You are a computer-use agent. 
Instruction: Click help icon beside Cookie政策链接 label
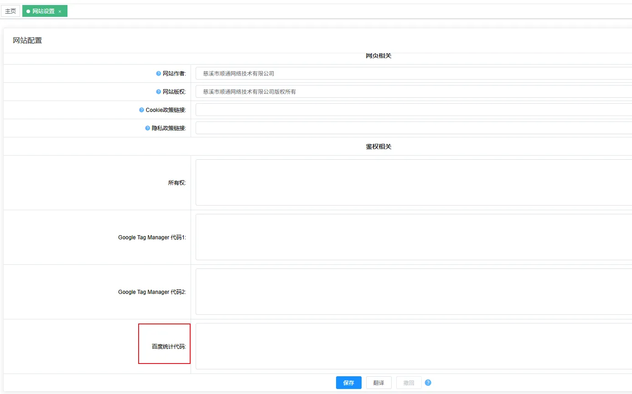[x=141, y=110]
